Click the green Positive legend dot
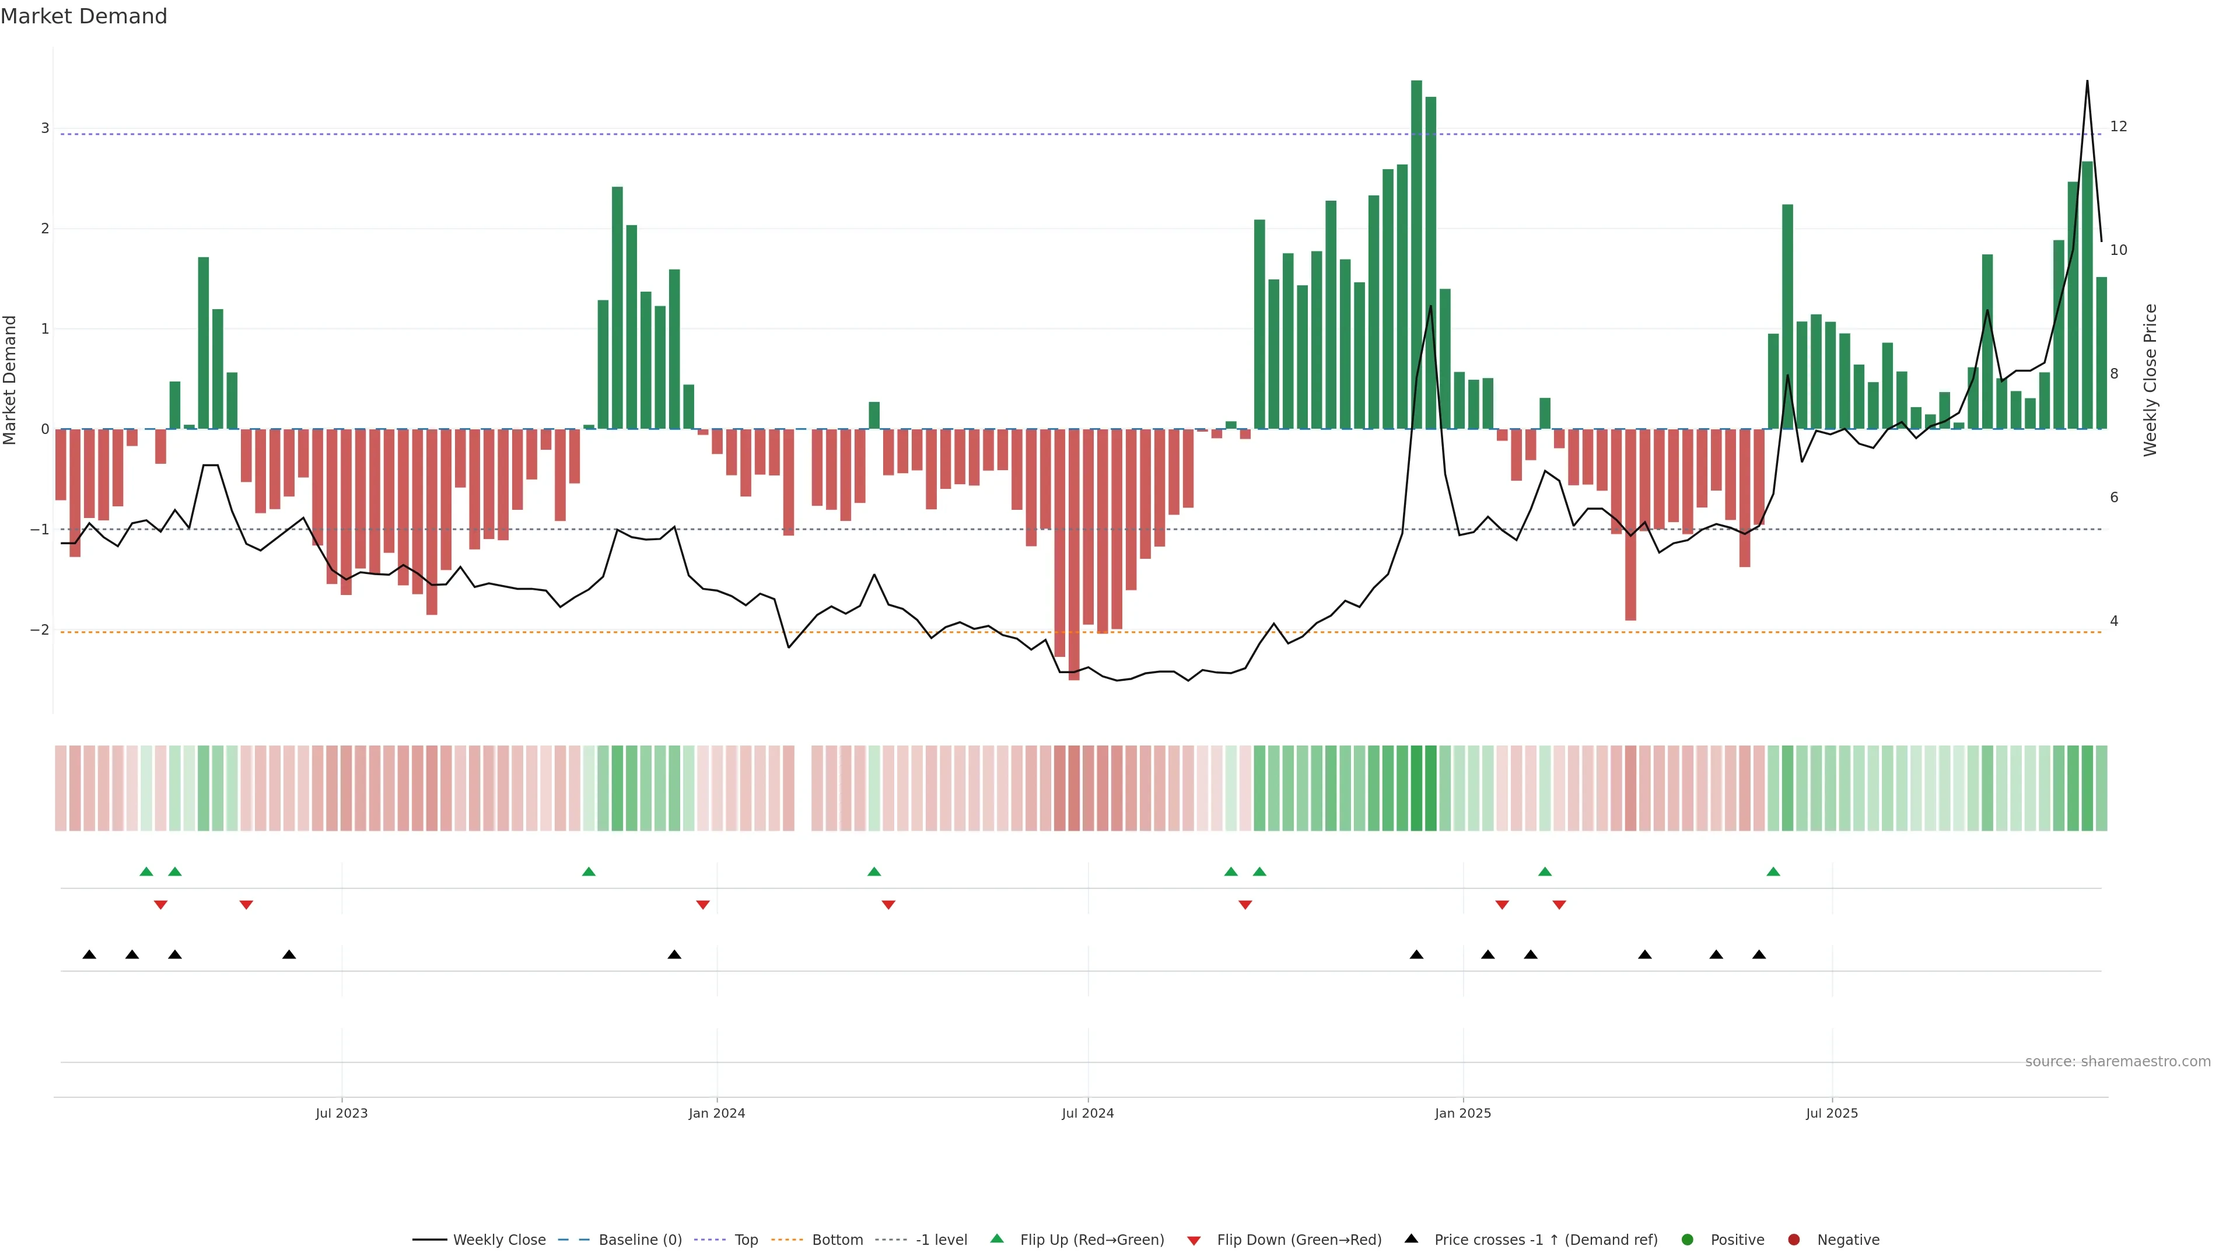Viewport: 2240px width, 1260px height. (1688, 1239)
